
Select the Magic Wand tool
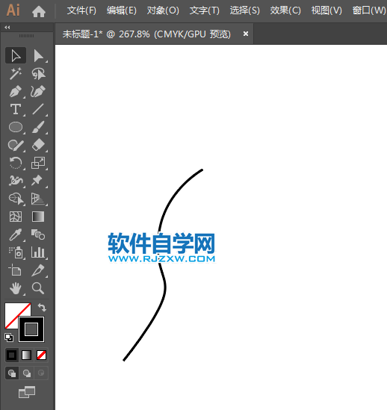(16, 74)
